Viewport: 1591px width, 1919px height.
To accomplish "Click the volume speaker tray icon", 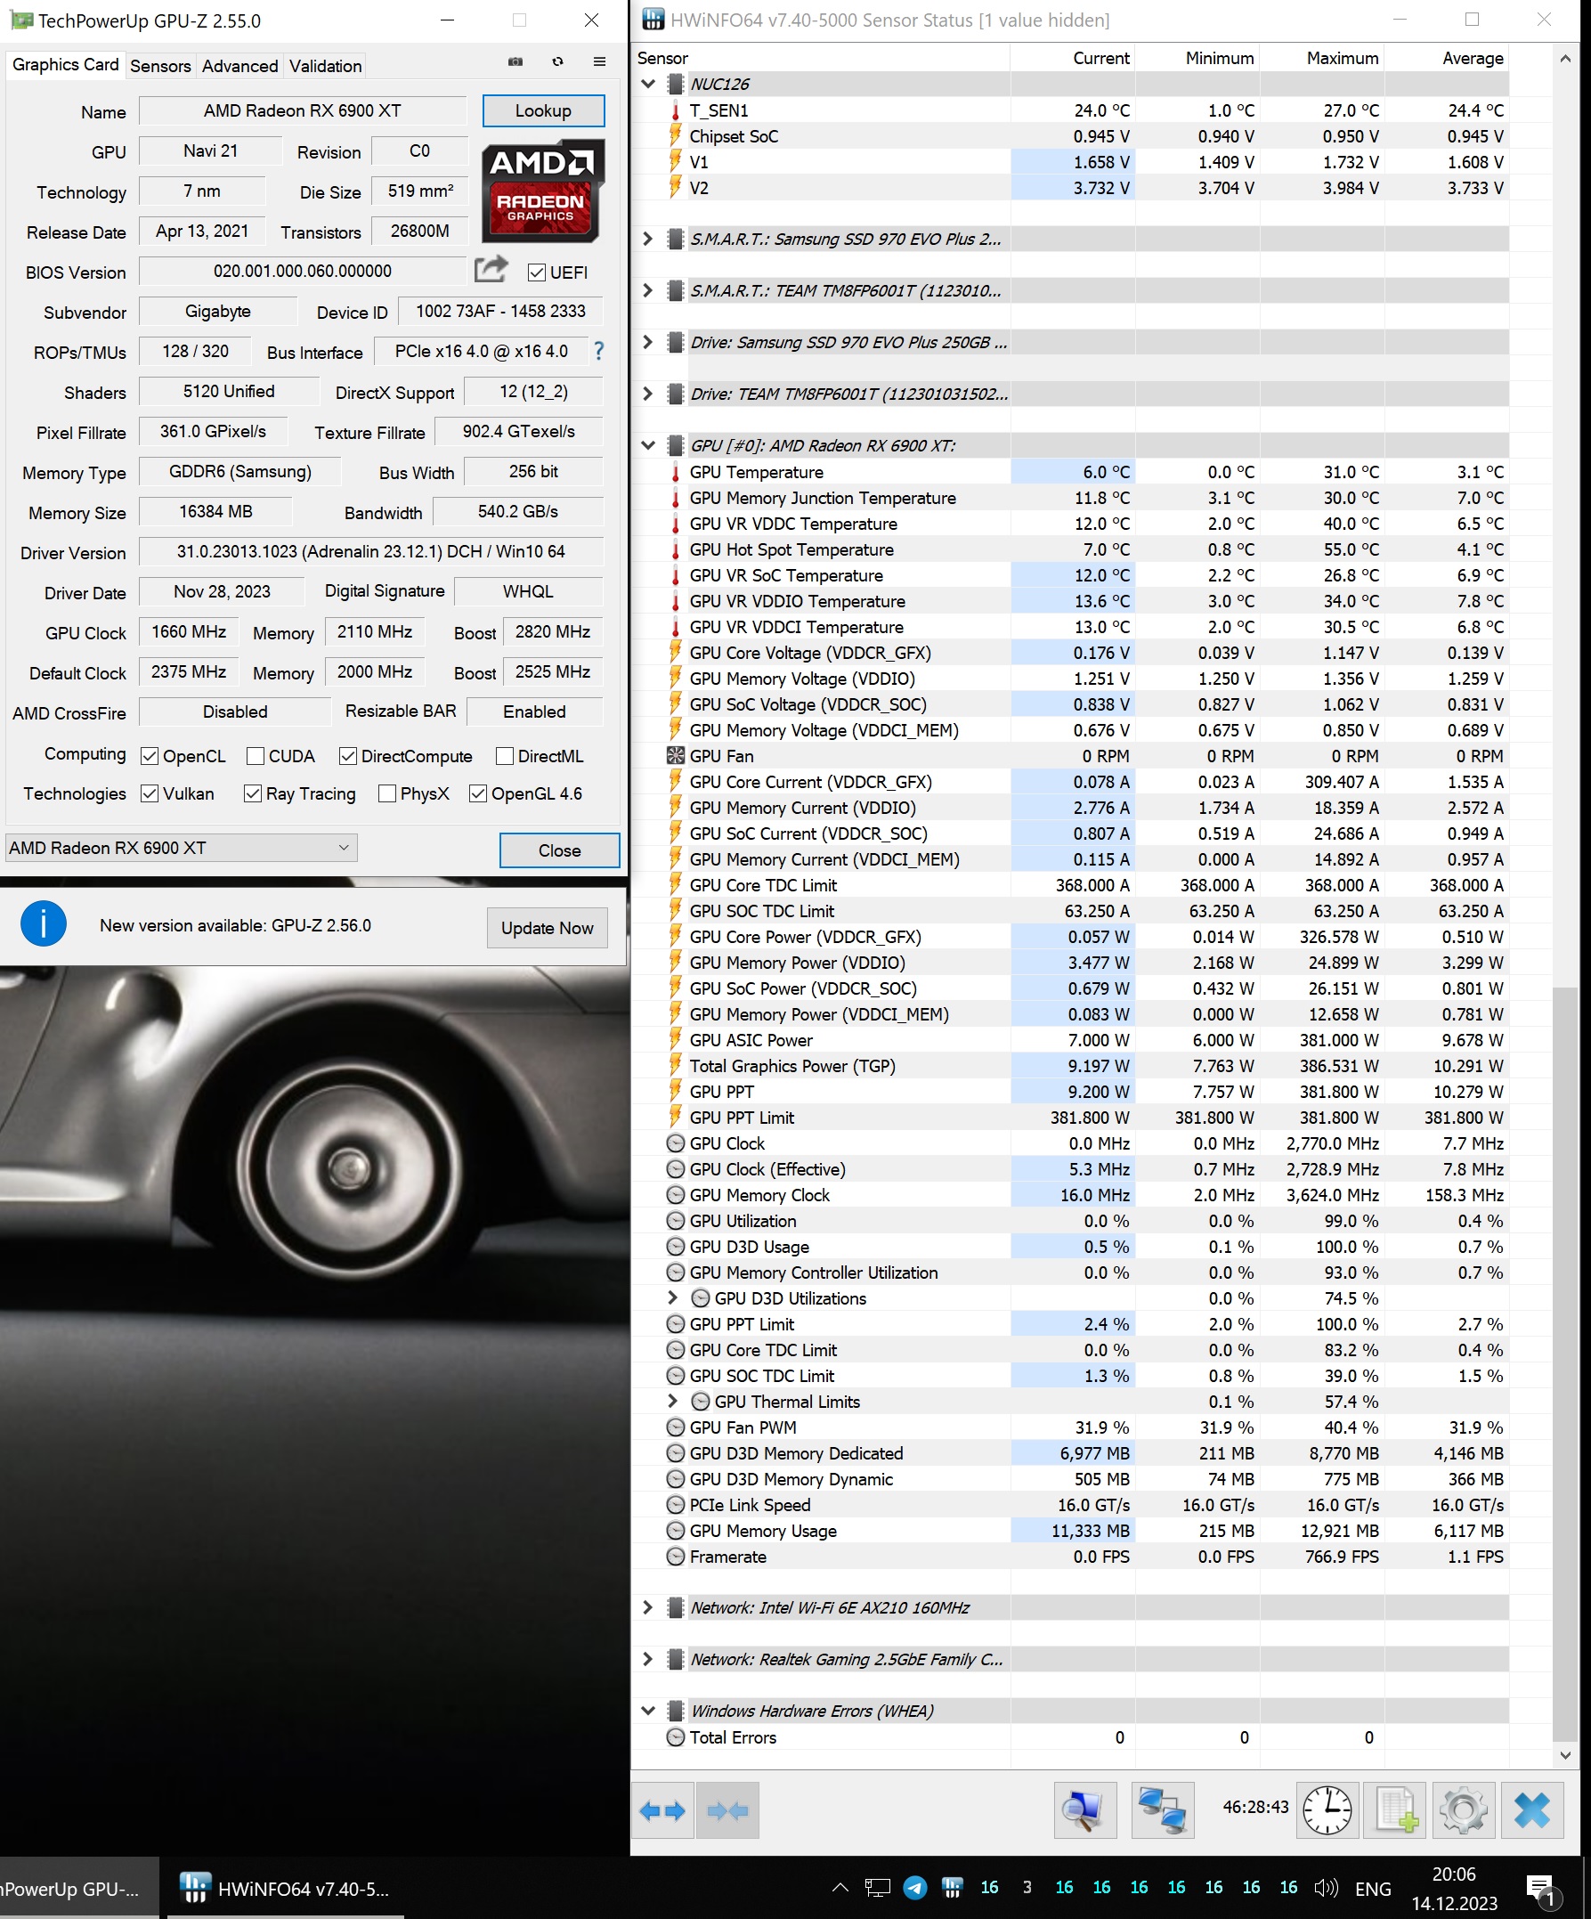I will (x=1325, y=1888).
